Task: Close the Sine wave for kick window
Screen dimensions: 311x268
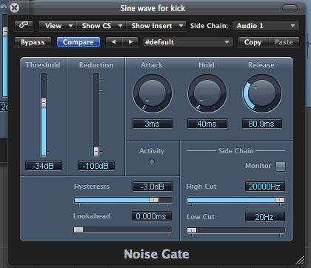Action: pos(14,8)
